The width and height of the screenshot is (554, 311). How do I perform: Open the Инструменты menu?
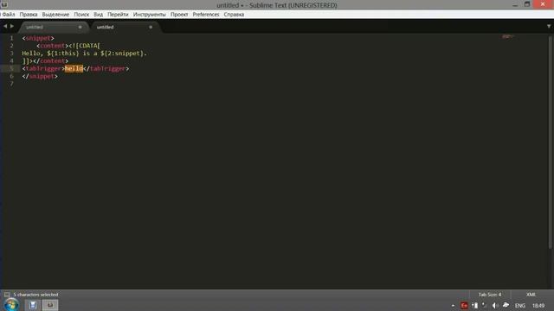tap(149, 15)
